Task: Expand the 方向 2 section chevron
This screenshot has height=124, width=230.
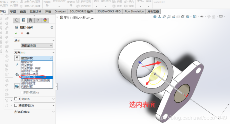Action: coord(53,99)
